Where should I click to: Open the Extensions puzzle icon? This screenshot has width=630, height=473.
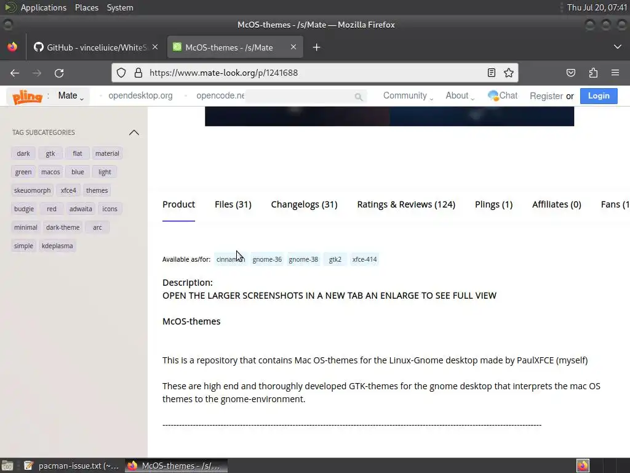click(593, 73)
